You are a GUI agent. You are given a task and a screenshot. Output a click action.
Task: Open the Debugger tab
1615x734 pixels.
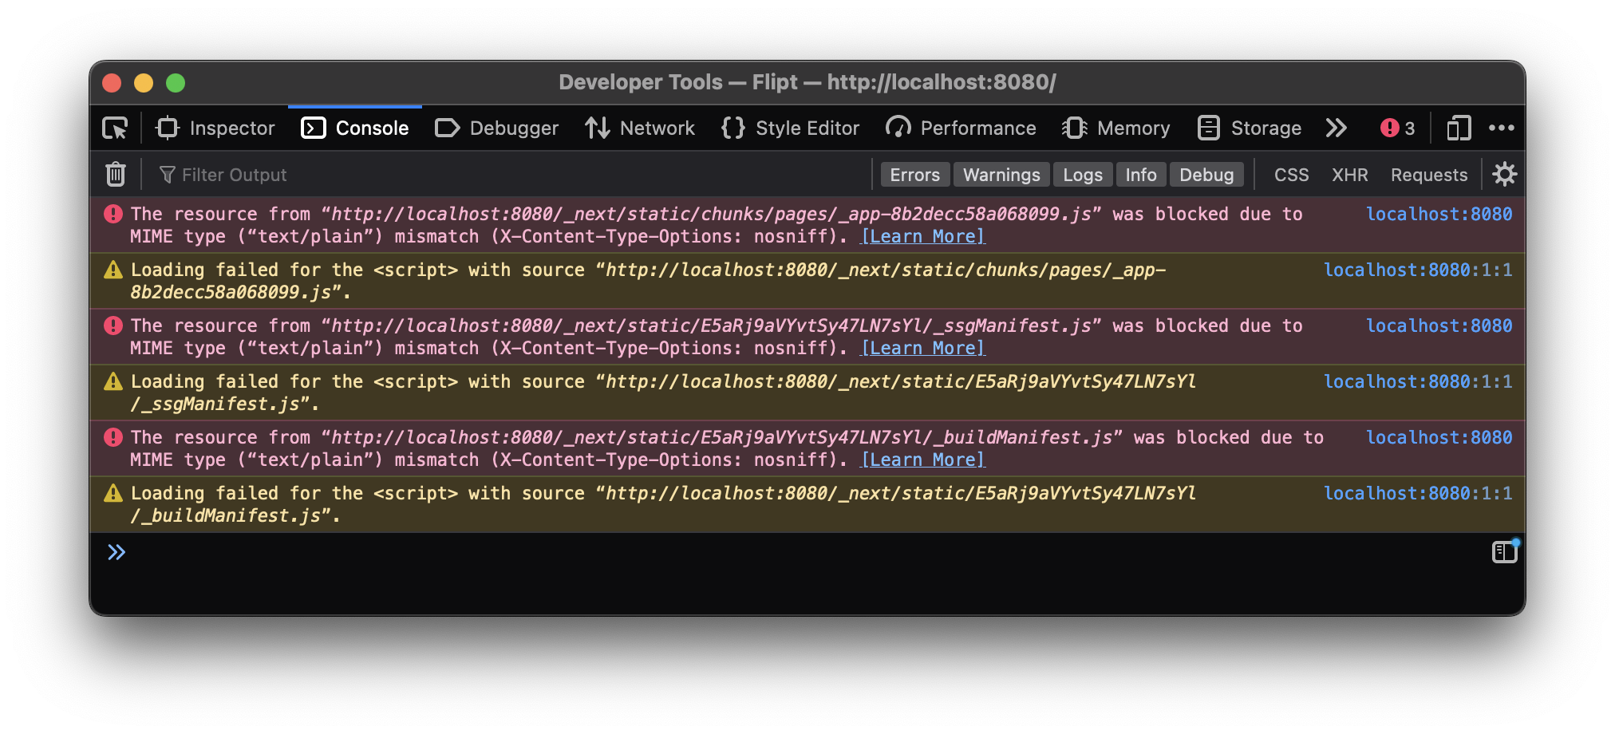click(496, 128)
